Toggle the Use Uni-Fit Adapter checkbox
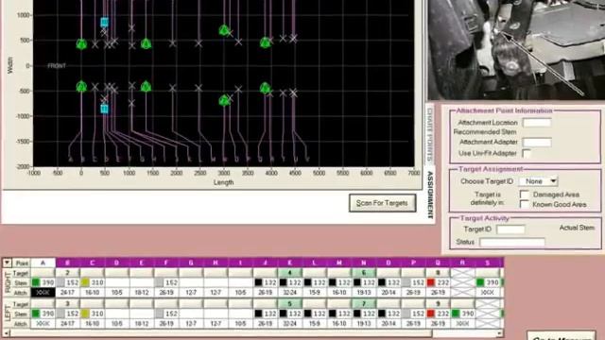Image resolution: width=605 pixels, height=340 pixels. pos(527,153)
